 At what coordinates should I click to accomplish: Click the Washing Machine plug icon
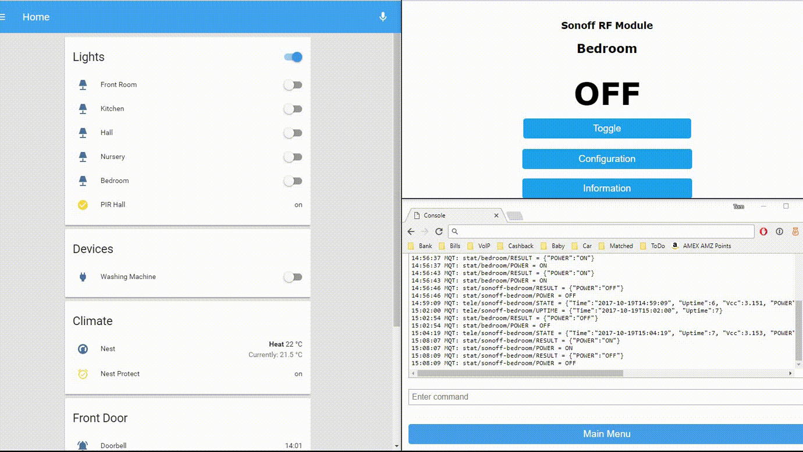[83, 277]
